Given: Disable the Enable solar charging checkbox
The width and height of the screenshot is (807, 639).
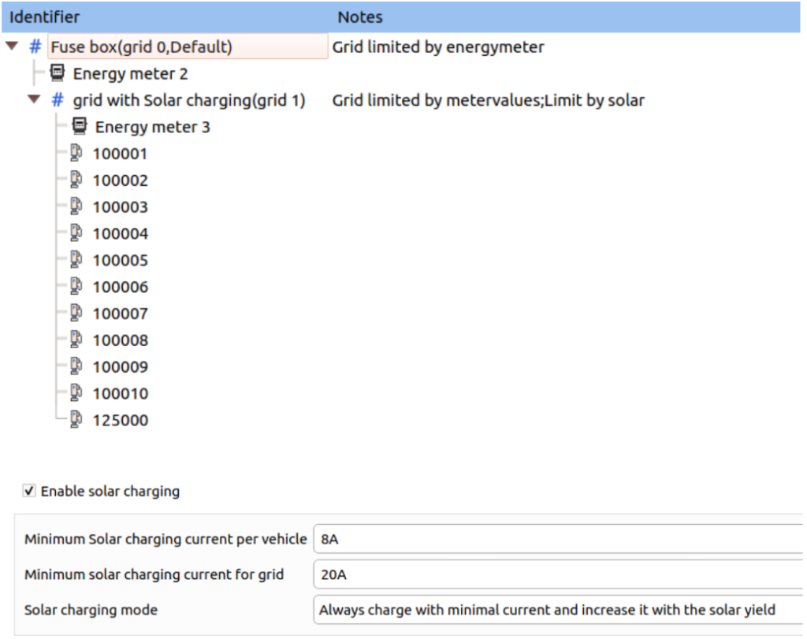Looking at the screenshot, I should pos(28,491).
